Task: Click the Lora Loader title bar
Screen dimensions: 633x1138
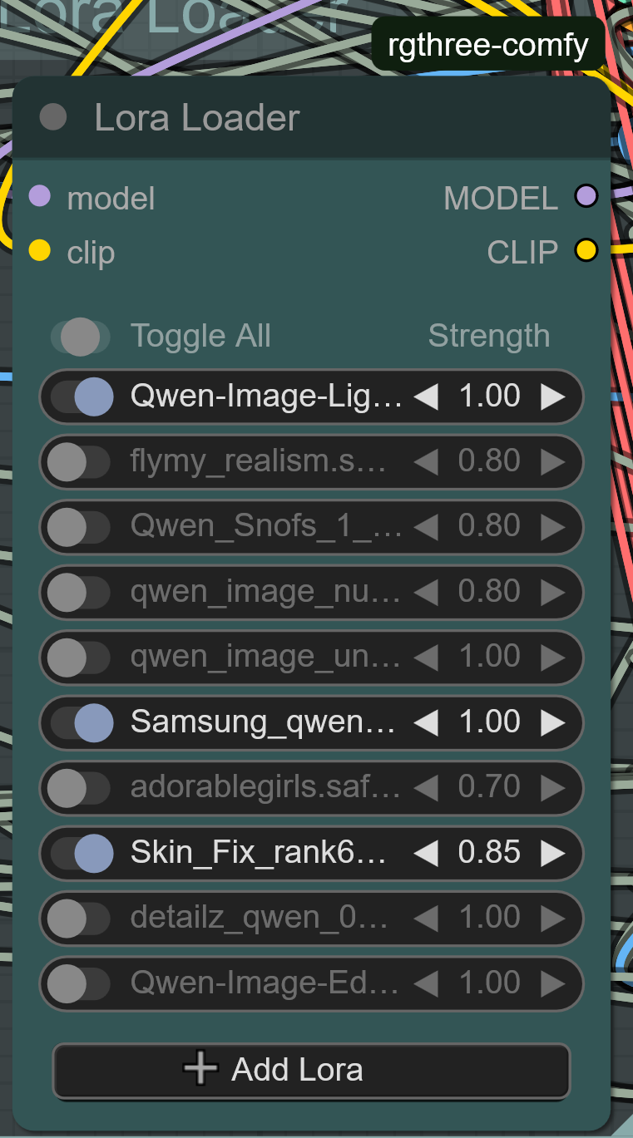Action: pos(312,117)
